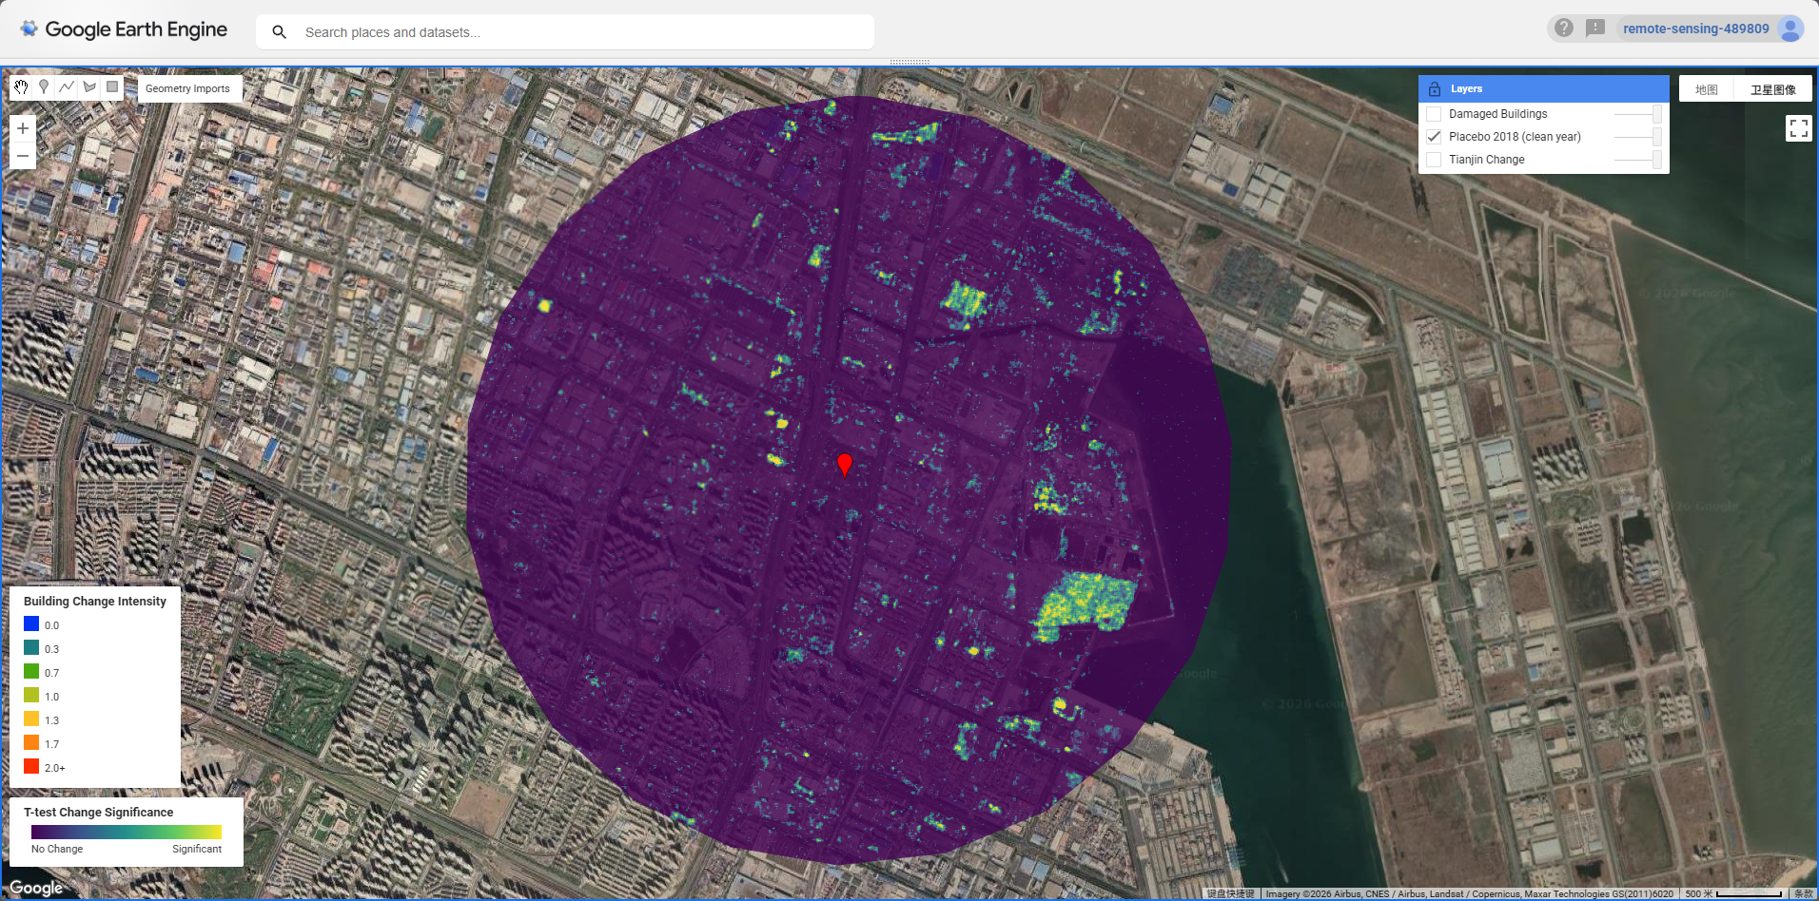
Task: Uncheck the Placebo 2018 layer
Action: click(x=1434, y=137)
